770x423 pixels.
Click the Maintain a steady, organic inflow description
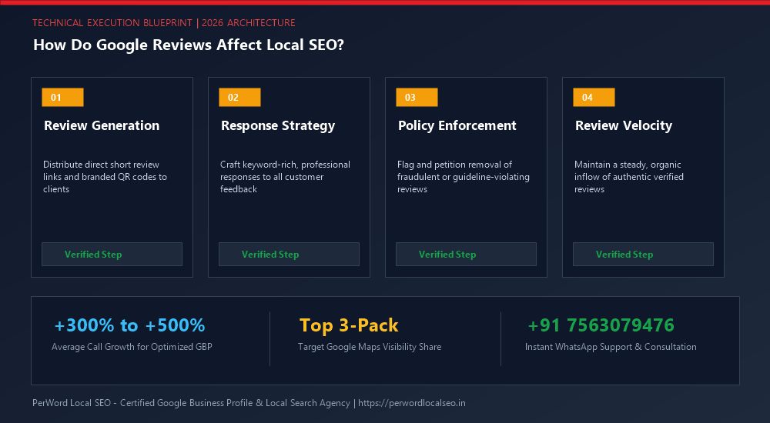click(x=628, y=177)
